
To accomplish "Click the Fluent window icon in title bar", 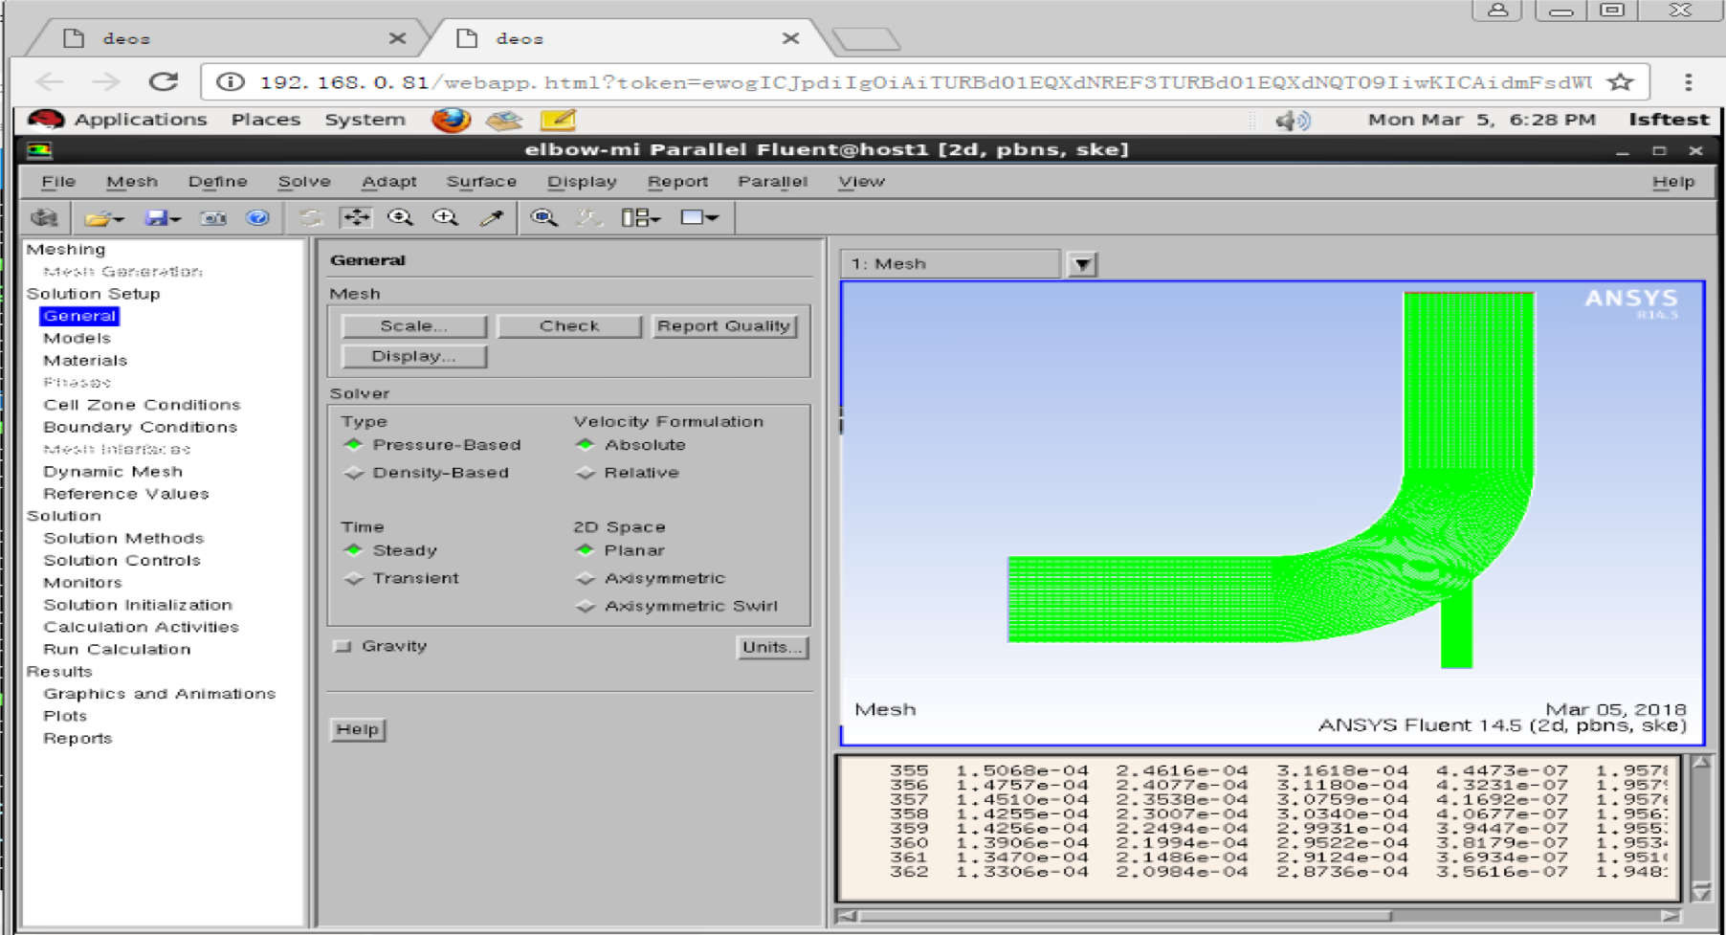I will click(39, 150).
